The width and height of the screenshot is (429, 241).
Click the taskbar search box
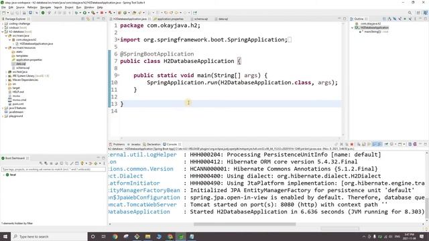(49, 236)
